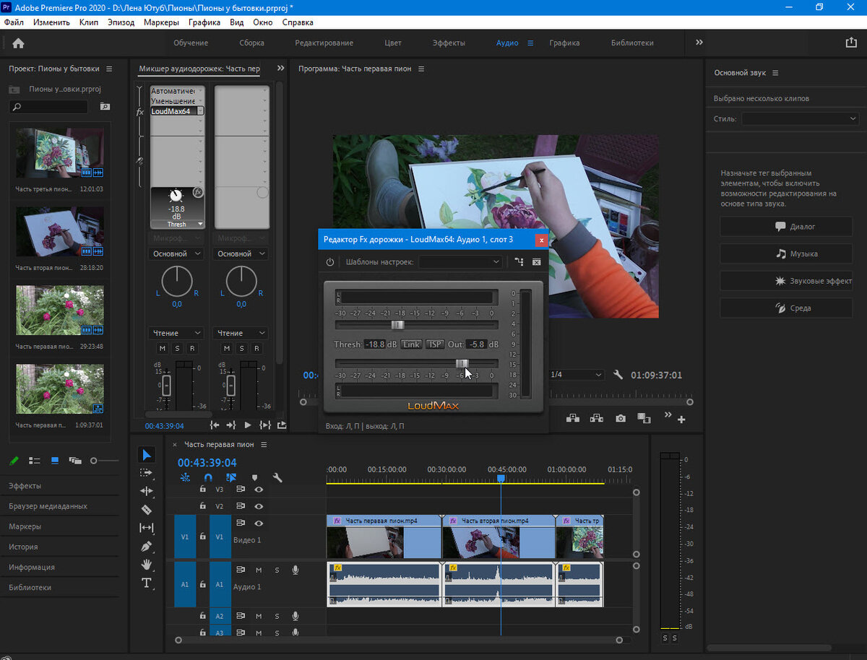Toggle V3 track visibility eye
Viewport: 867px width, 660px height.
point(259,489)
